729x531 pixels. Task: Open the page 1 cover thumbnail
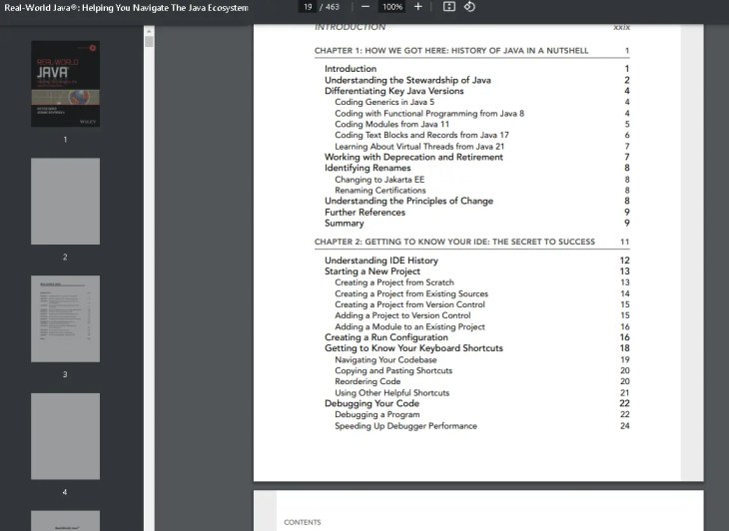(65, 84)
